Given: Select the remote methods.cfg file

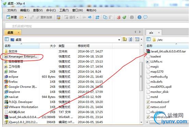Looking at the screenshot, I should point(157,77).
